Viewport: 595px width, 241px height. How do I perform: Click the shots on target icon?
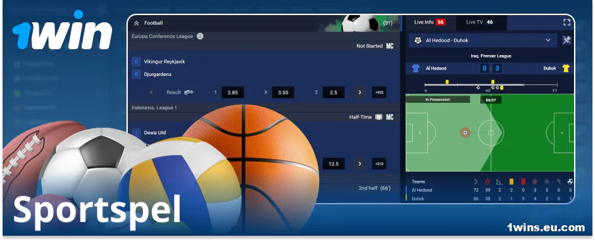[x=535, y=182]
